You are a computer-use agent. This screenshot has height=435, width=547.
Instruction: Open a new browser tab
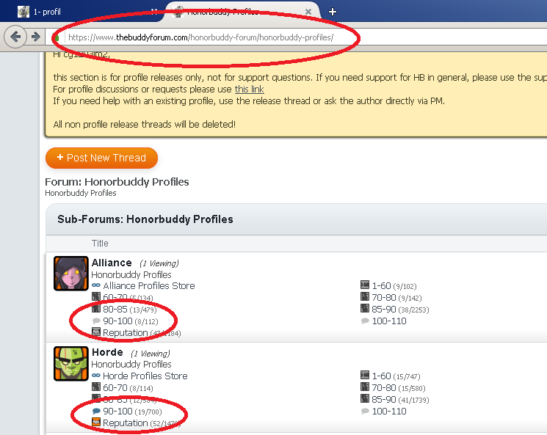[x=333, y=12]
